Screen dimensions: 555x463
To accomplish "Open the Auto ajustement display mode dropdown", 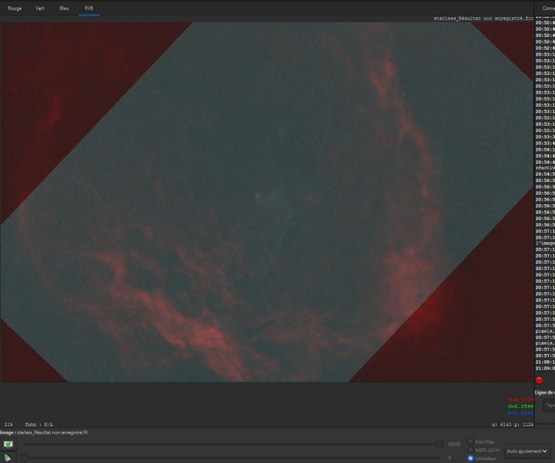I will (527, 451).
